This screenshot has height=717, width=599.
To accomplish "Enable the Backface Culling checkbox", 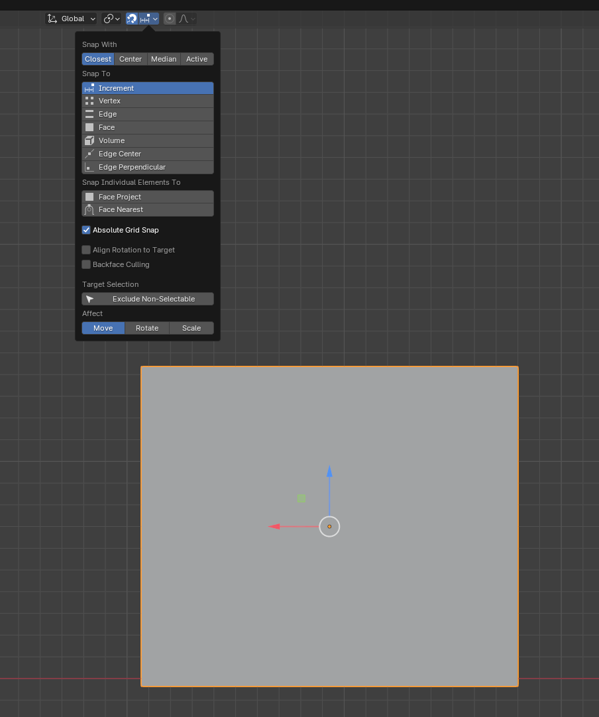I will (86, 264).
